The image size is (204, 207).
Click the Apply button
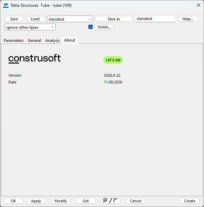(36, 201)
